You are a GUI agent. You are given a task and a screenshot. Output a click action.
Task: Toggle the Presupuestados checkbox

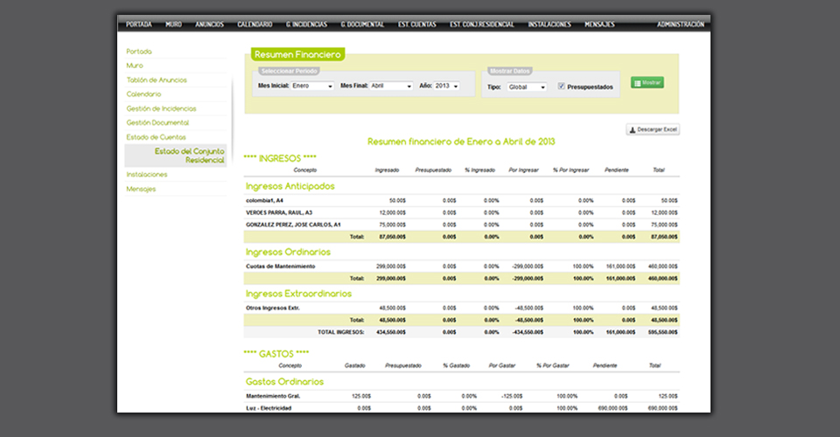point(562,87)
